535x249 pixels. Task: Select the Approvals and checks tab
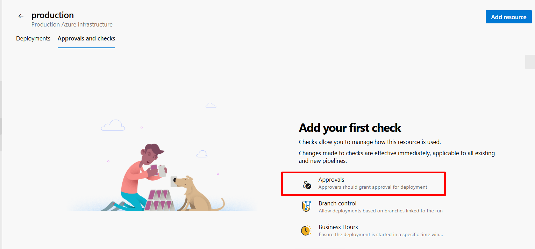(86, 38)
